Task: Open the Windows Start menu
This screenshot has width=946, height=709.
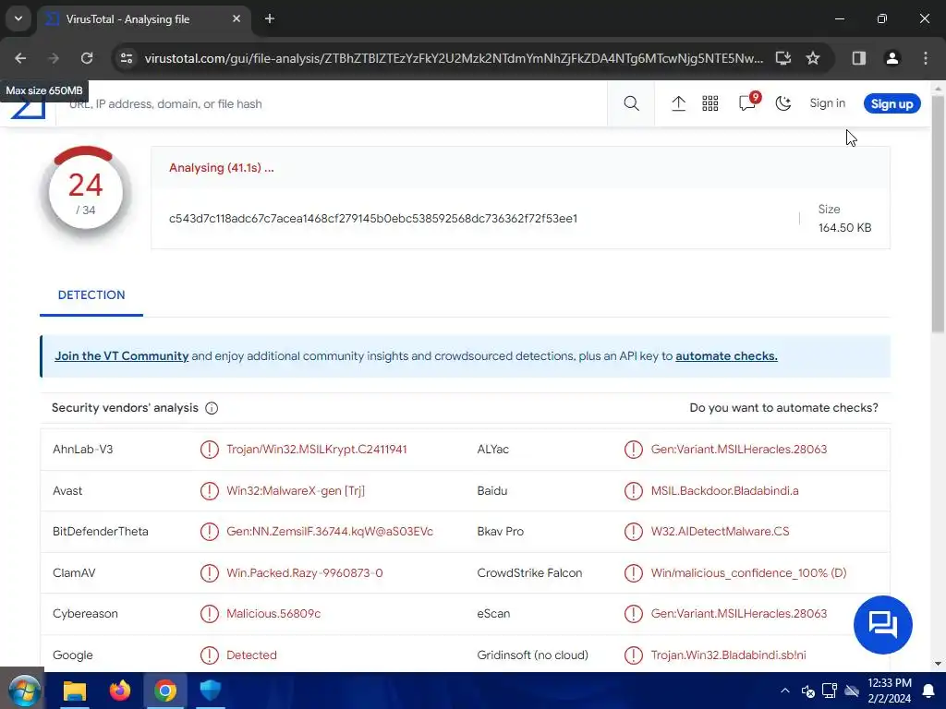Action: click(24, 691)
